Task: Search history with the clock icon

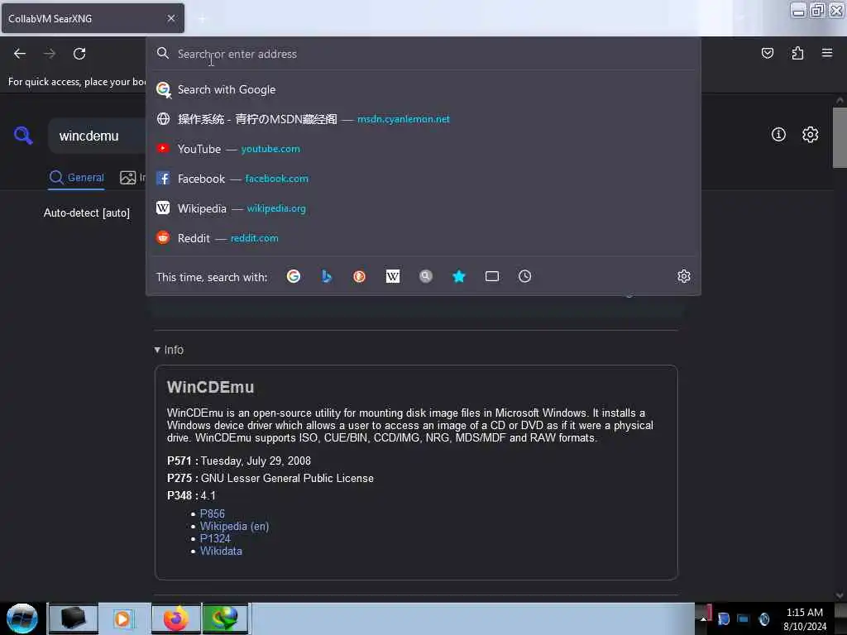Action: 524,276
